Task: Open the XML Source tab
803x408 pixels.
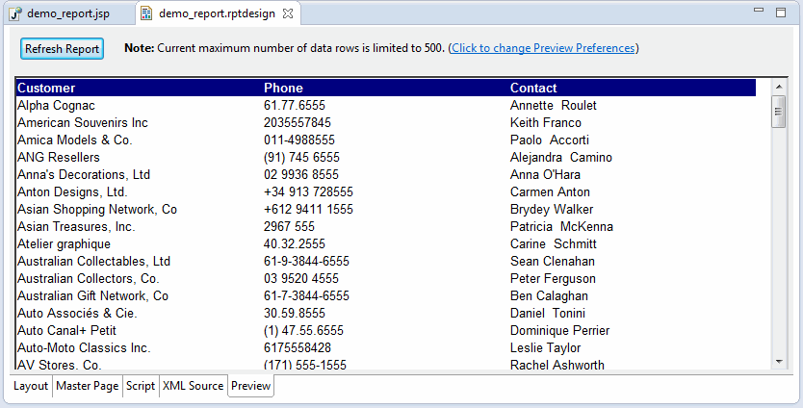Action: click(194, 386)
